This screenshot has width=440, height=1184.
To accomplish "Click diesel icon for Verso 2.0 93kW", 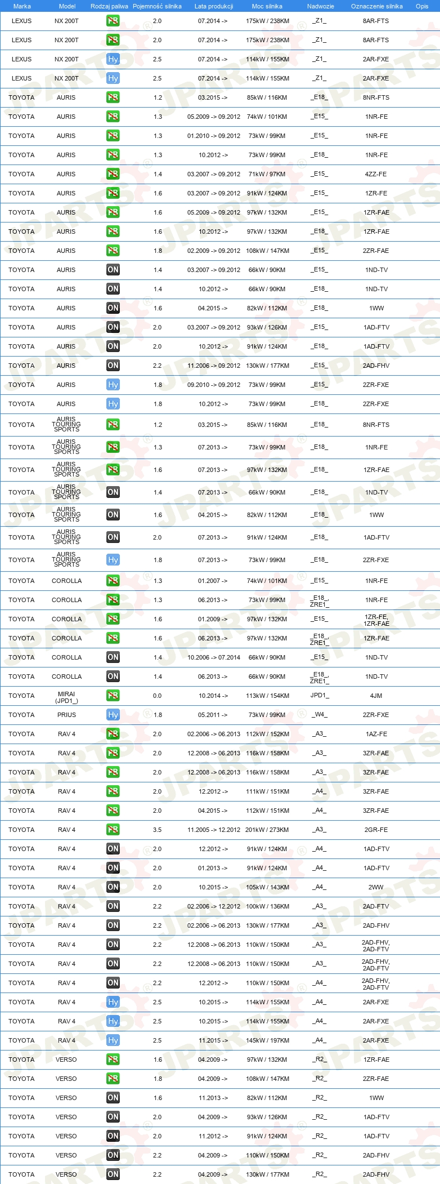I will [x=113, y=1117].
